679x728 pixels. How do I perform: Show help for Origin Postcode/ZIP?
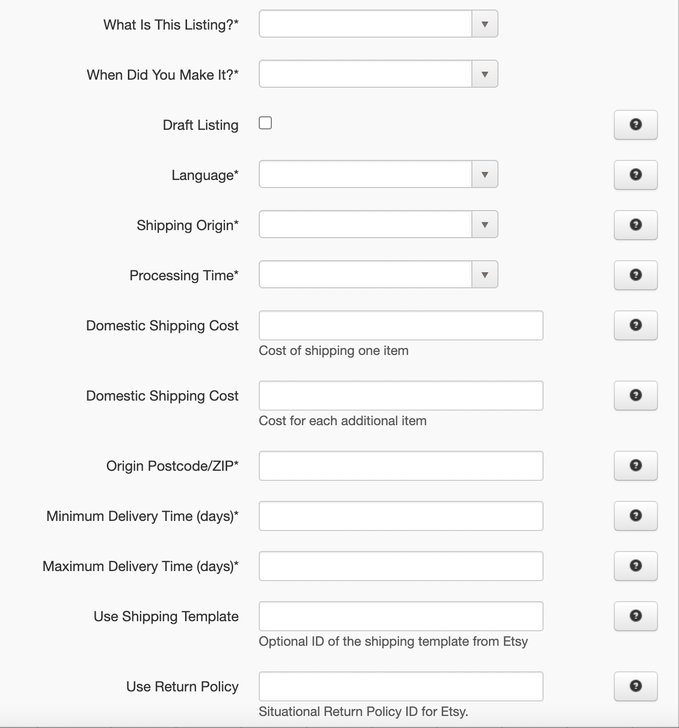635,466
